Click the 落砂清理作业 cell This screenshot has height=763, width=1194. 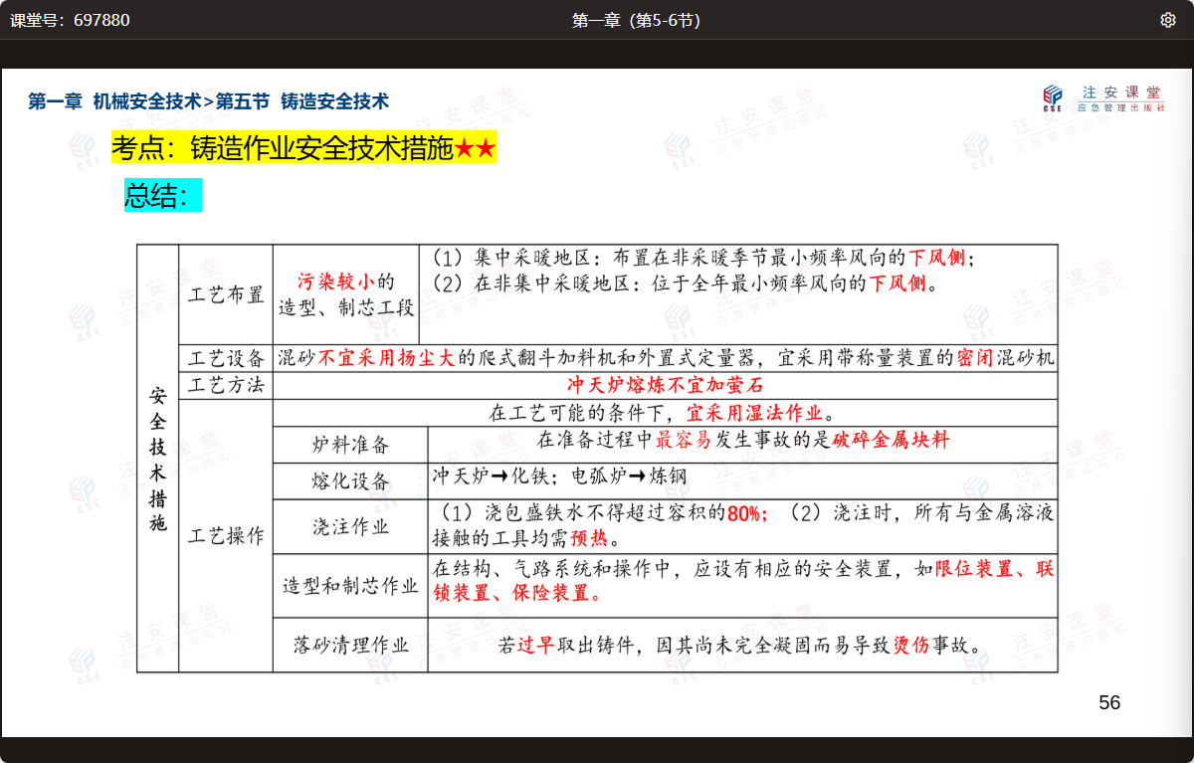(350, 645)
